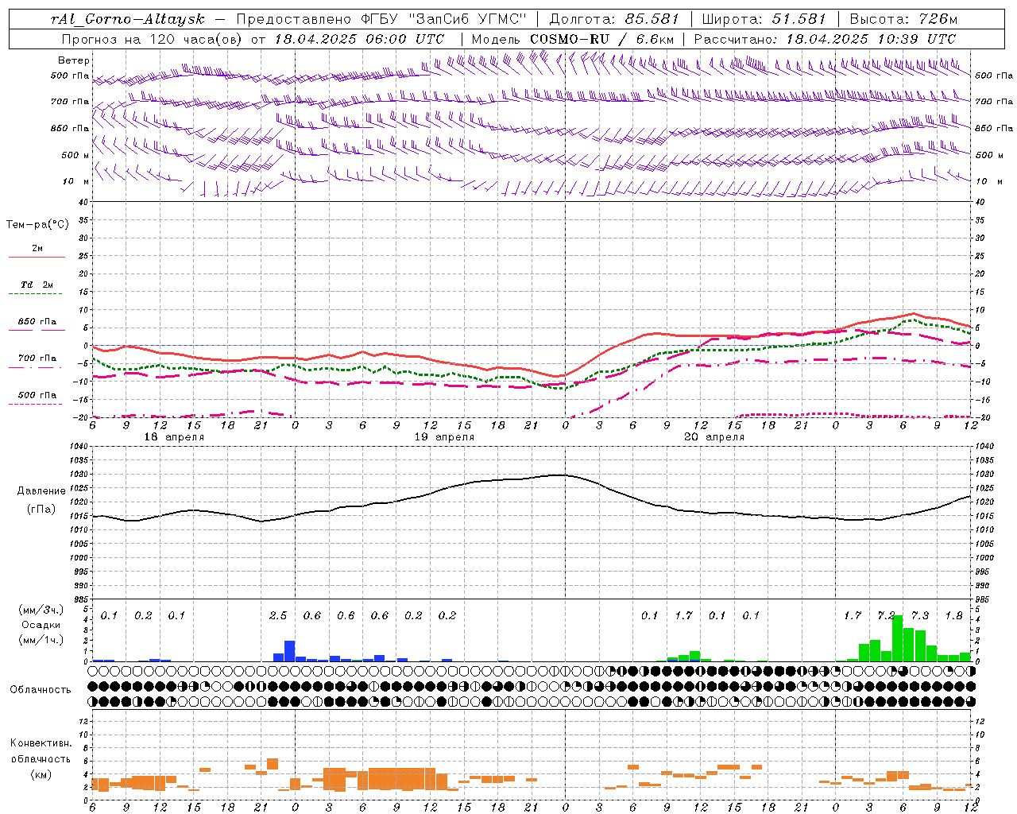Screen dimensions: 1017x814
Task: Click the Осадки precipitation label
Action: click(41, 625)
